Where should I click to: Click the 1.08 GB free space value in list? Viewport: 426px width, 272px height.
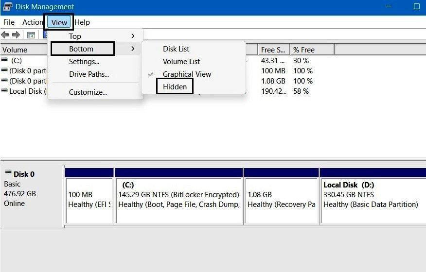[x=273, y=81]
